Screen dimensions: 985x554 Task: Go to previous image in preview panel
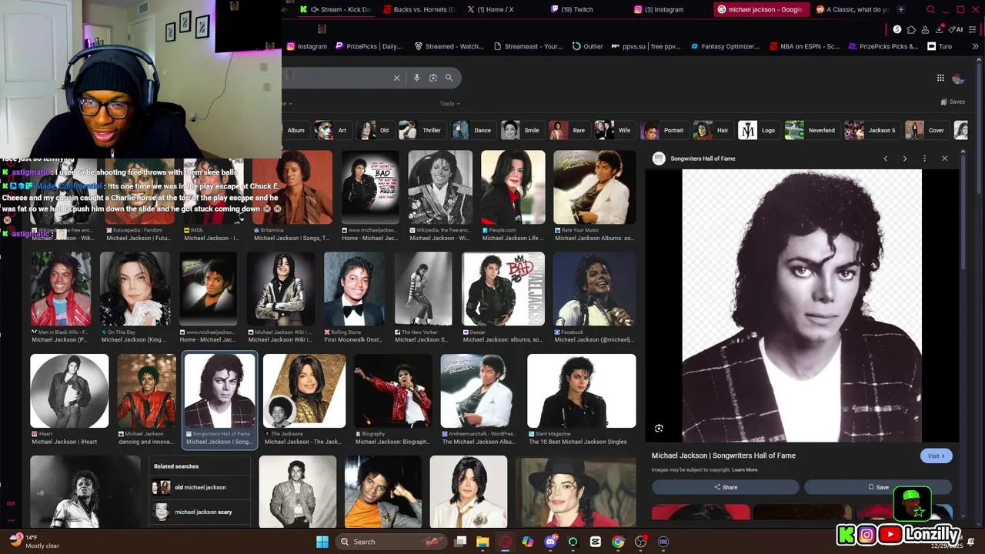point(885,159)
